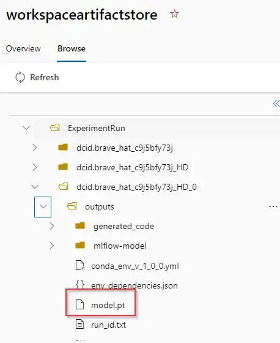Click the circular refresh arrows icon
The image size is (280, 343).
point(20,77)
